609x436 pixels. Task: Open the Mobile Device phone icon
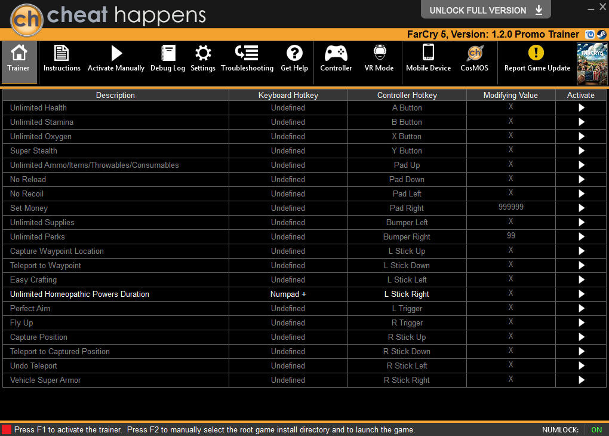[429, 52]
